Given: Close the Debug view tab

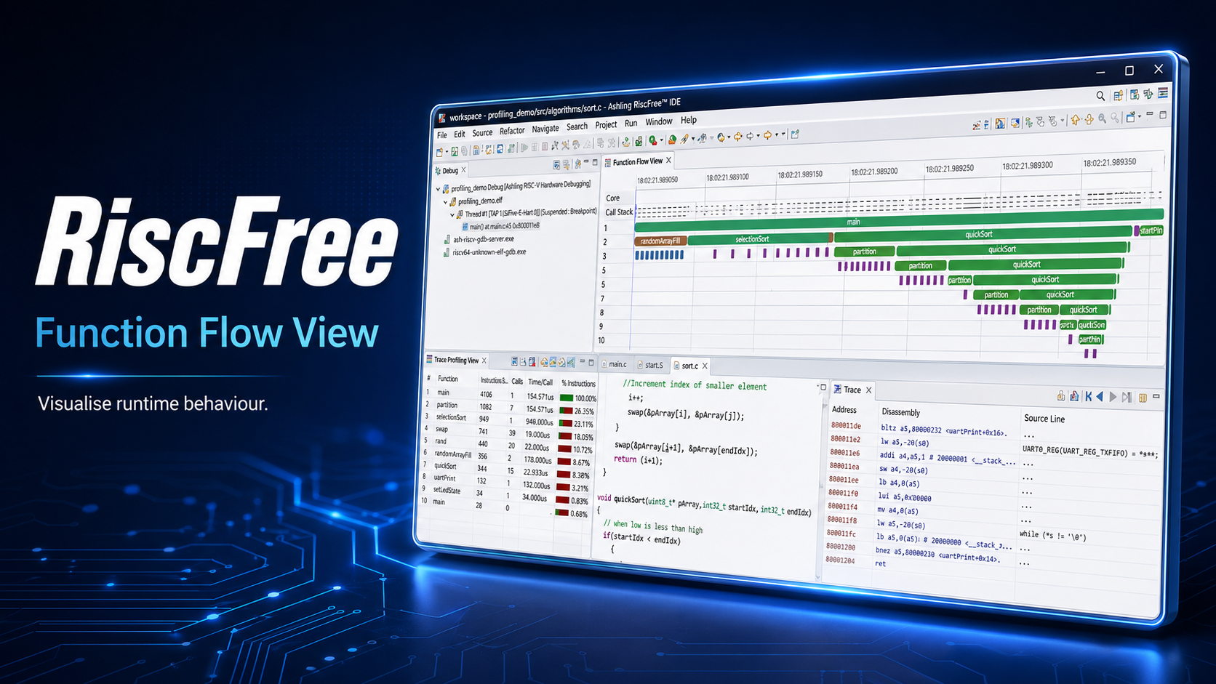Looking at the screenshot, I should point(463,170).
